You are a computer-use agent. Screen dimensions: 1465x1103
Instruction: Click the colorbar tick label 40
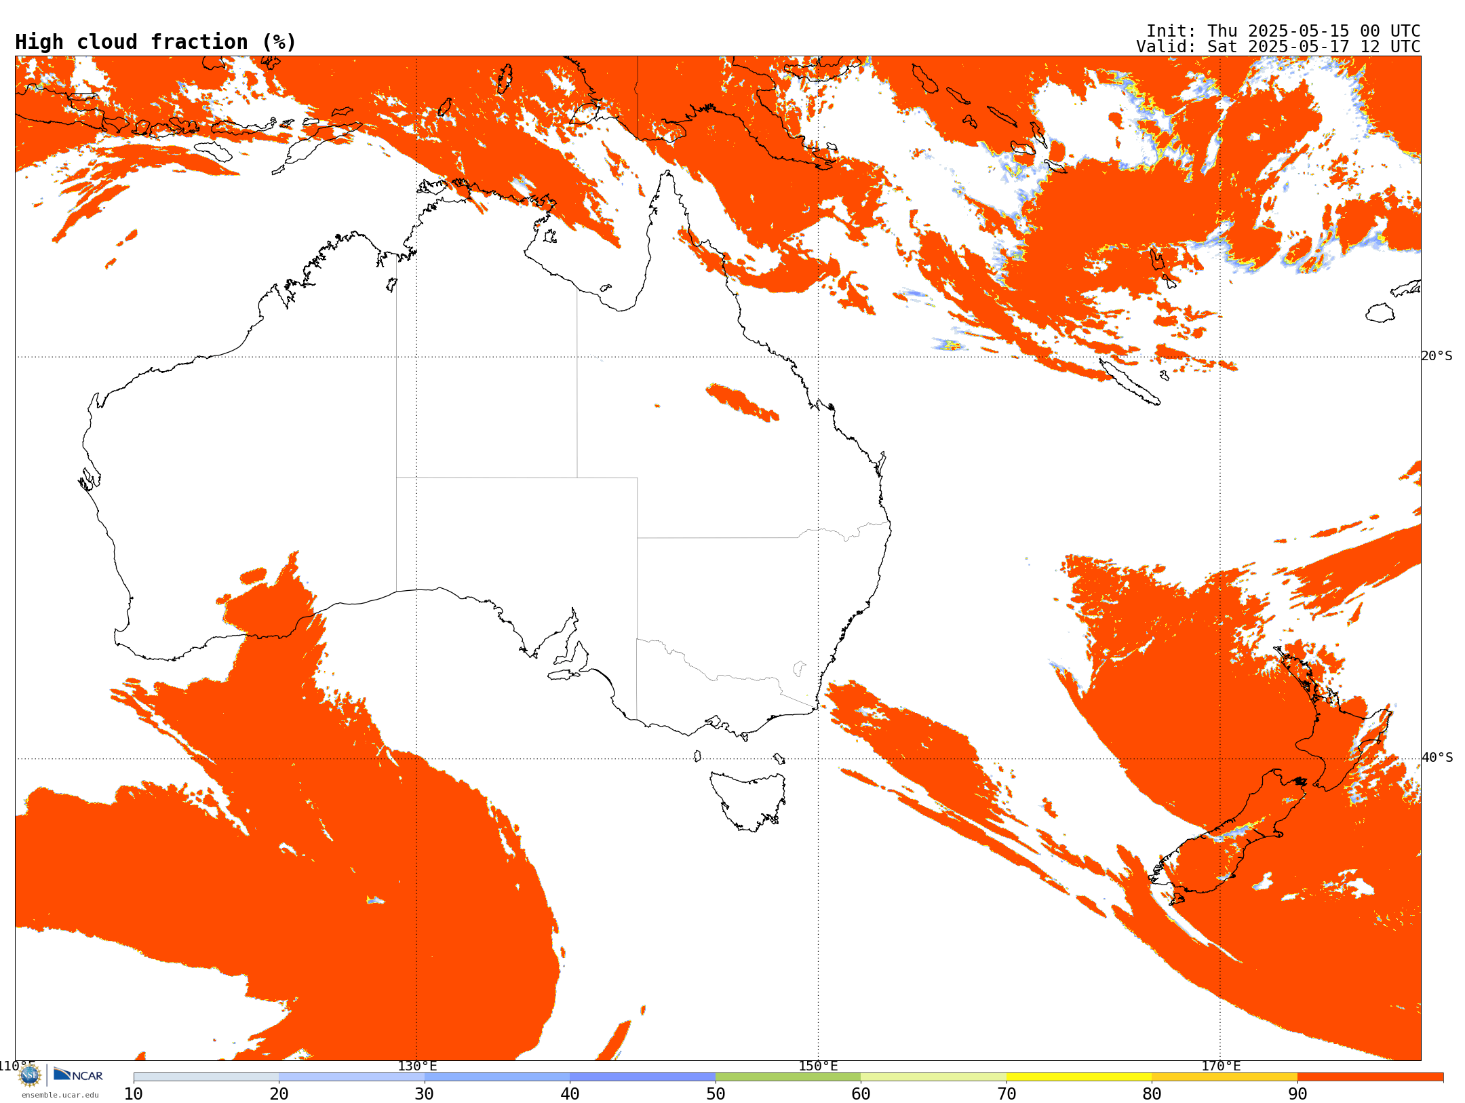tap(570, 1094)
